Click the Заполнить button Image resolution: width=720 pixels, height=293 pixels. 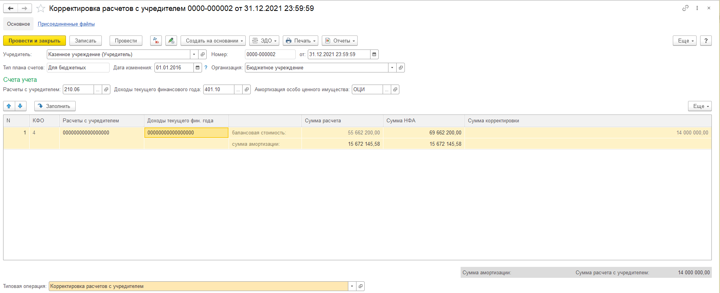click(x=55, y=106)
